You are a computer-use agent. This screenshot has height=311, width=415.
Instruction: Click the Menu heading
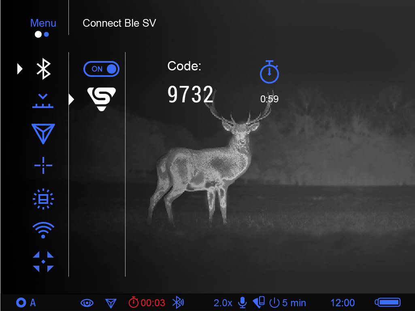tap(43, 23)
